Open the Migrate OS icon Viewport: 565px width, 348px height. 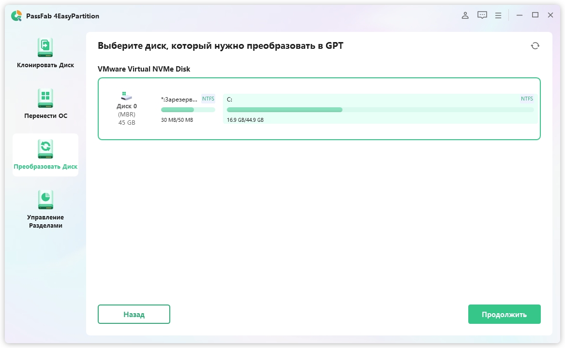coord(45,98)
